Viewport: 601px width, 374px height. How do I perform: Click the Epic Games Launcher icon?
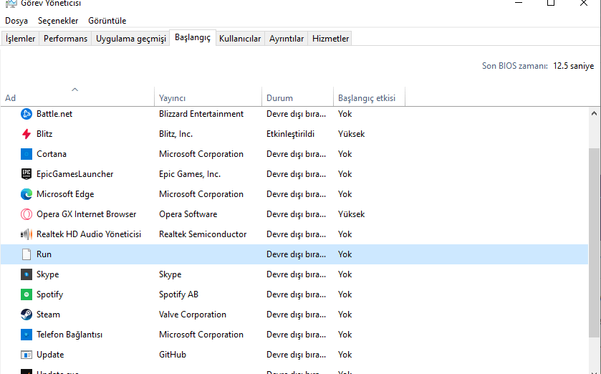pyautogui.click(x=26, y=174)
